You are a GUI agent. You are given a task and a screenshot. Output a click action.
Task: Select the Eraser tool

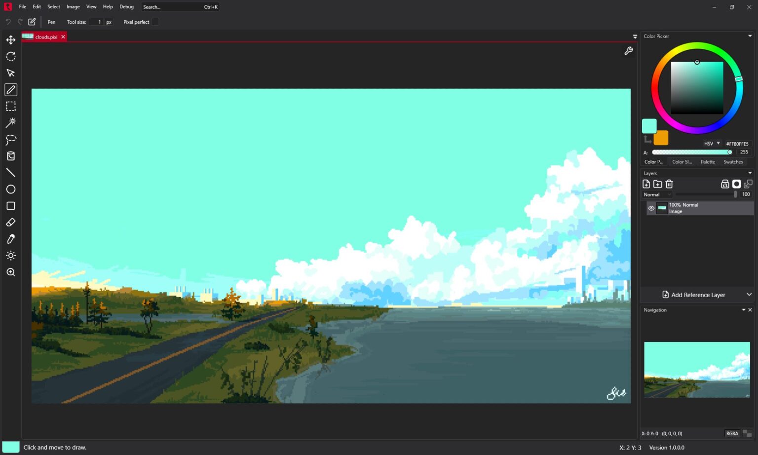(11, 222)
